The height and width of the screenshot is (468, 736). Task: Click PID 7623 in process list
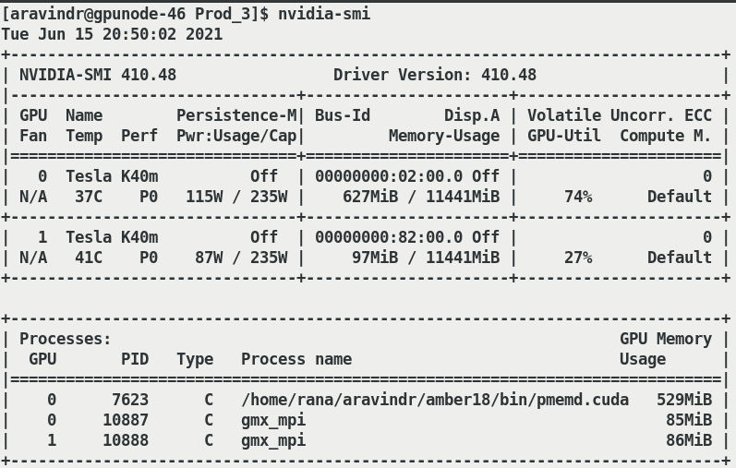129,400
